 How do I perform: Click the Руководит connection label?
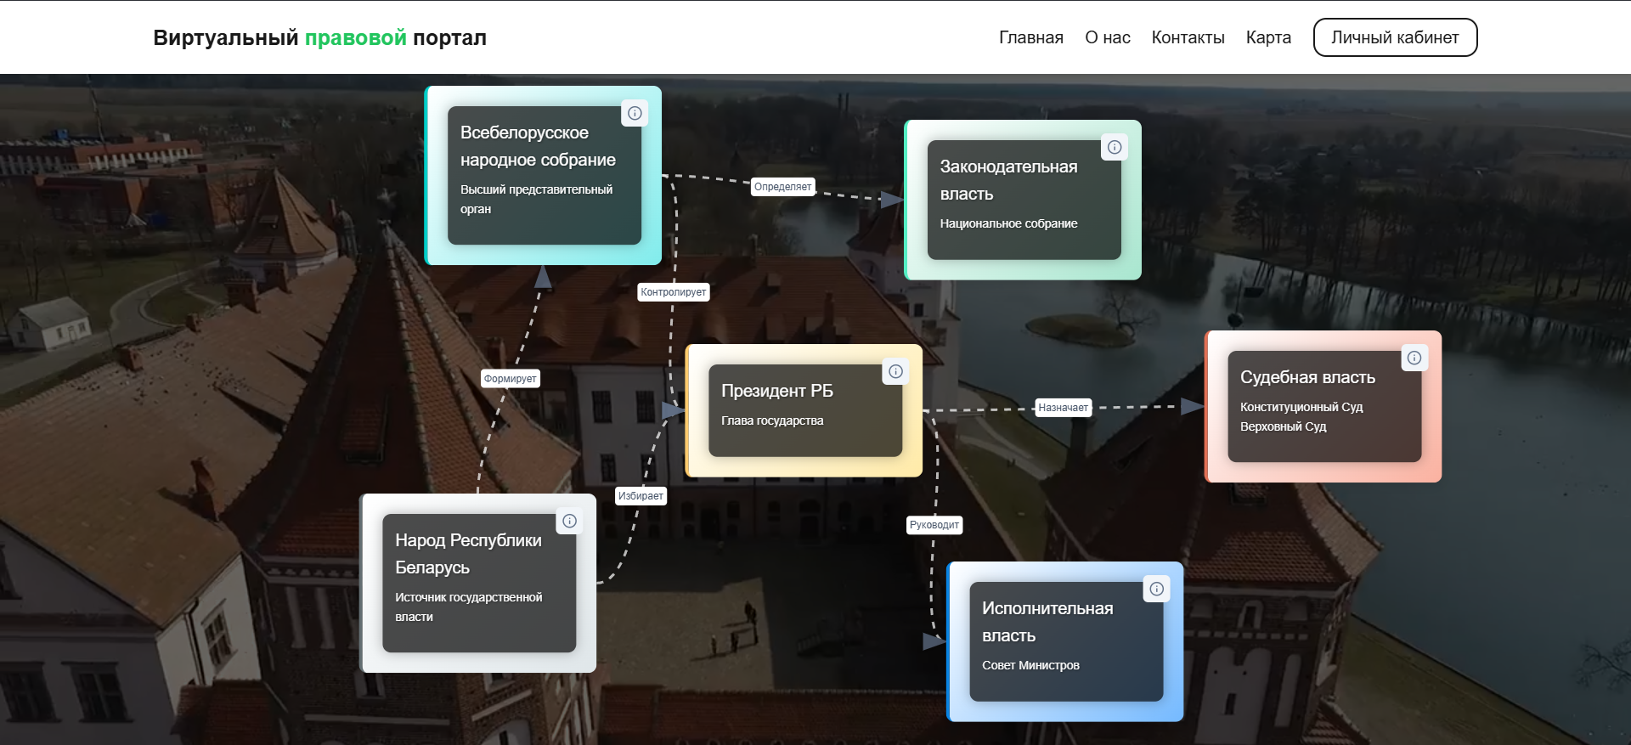pyautogui.click(x=934, y=525)
